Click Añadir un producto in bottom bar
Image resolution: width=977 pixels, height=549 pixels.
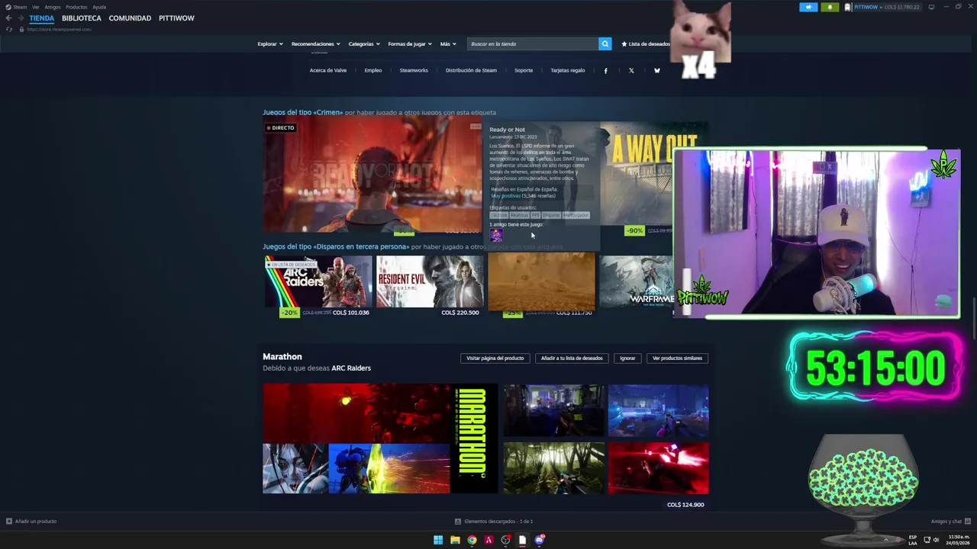[x=31, y=522]
